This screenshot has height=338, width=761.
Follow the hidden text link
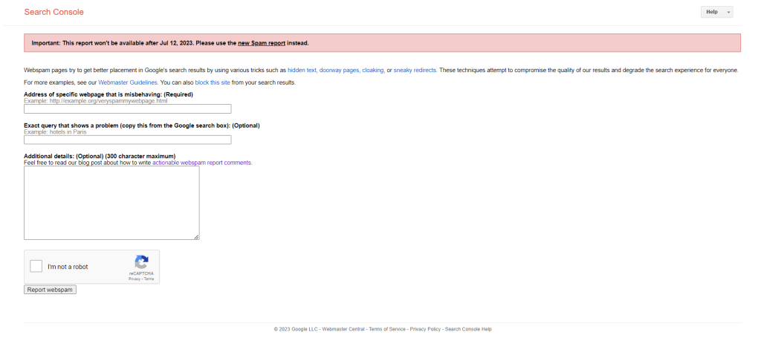point(302,71)
